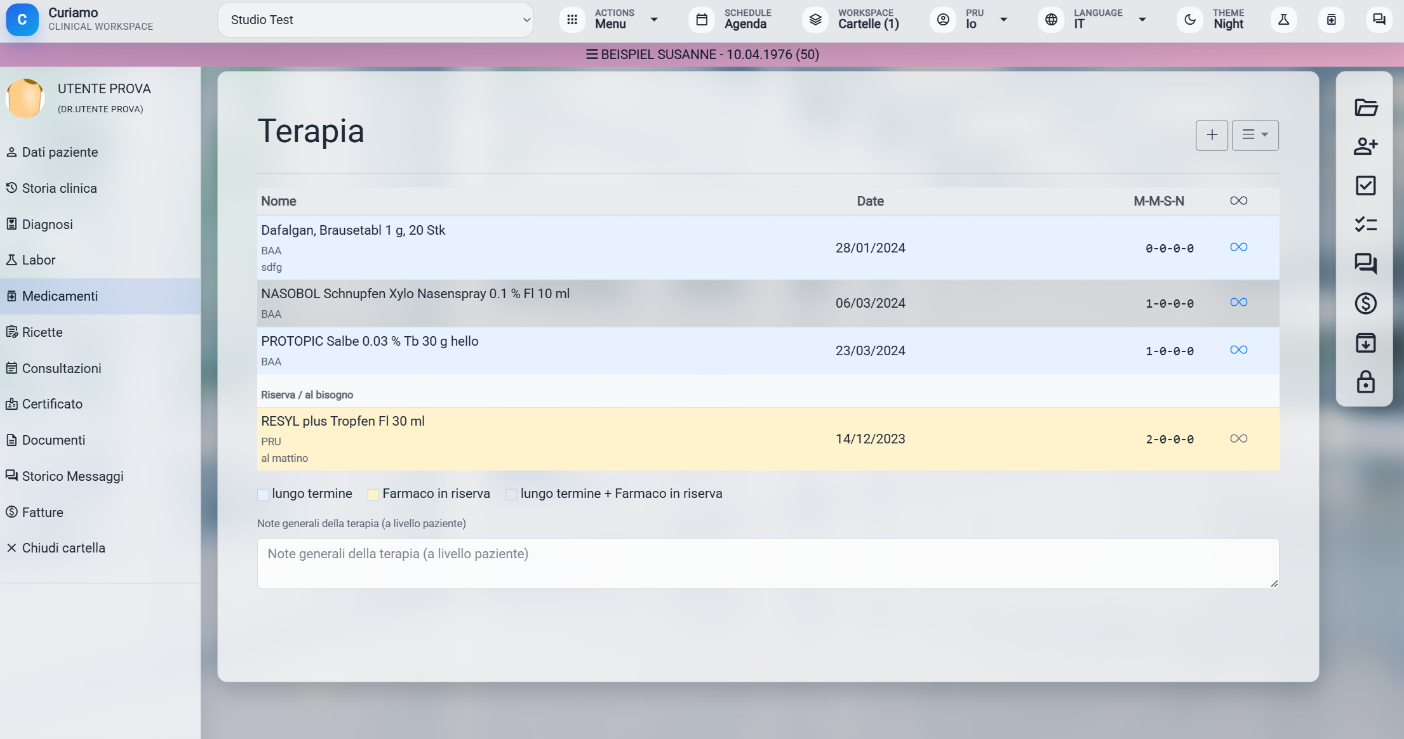Screen dimensions: 1404x739
Task: Open Storia clinica in sidebar
Action: pyautogui.click(x=100, y=188)
